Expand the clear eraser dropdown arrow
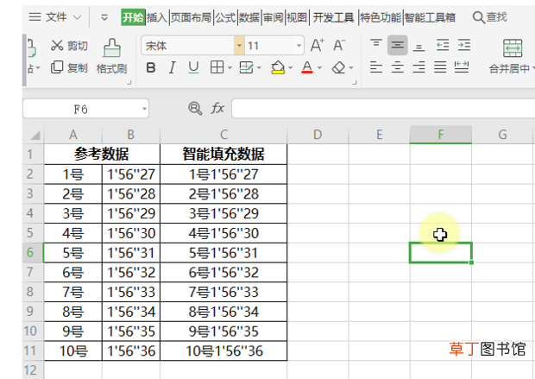The width and height of the screenshot is (535, 379). tap(351, 68)
